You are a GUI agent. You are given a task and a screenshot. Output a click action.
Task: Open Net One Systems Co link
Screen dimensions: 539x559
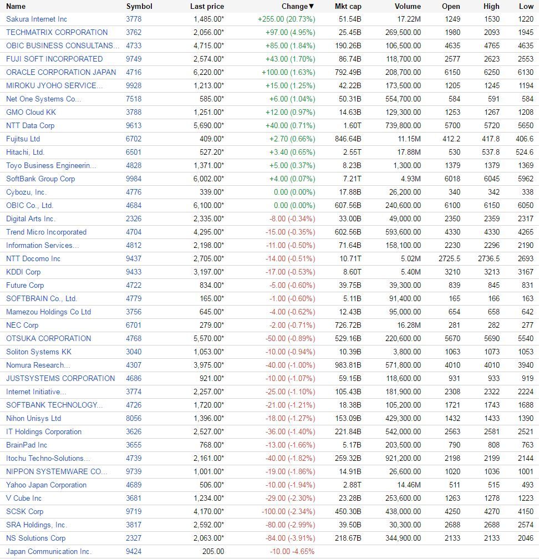pos(43,99)
